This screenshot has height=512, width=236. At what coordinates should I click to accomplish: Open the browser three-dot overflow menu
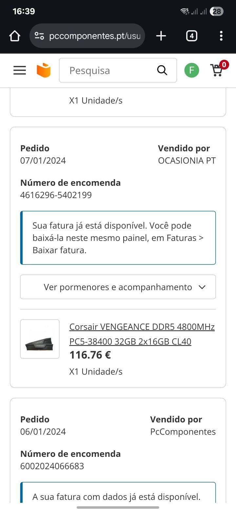pos(221,36)
